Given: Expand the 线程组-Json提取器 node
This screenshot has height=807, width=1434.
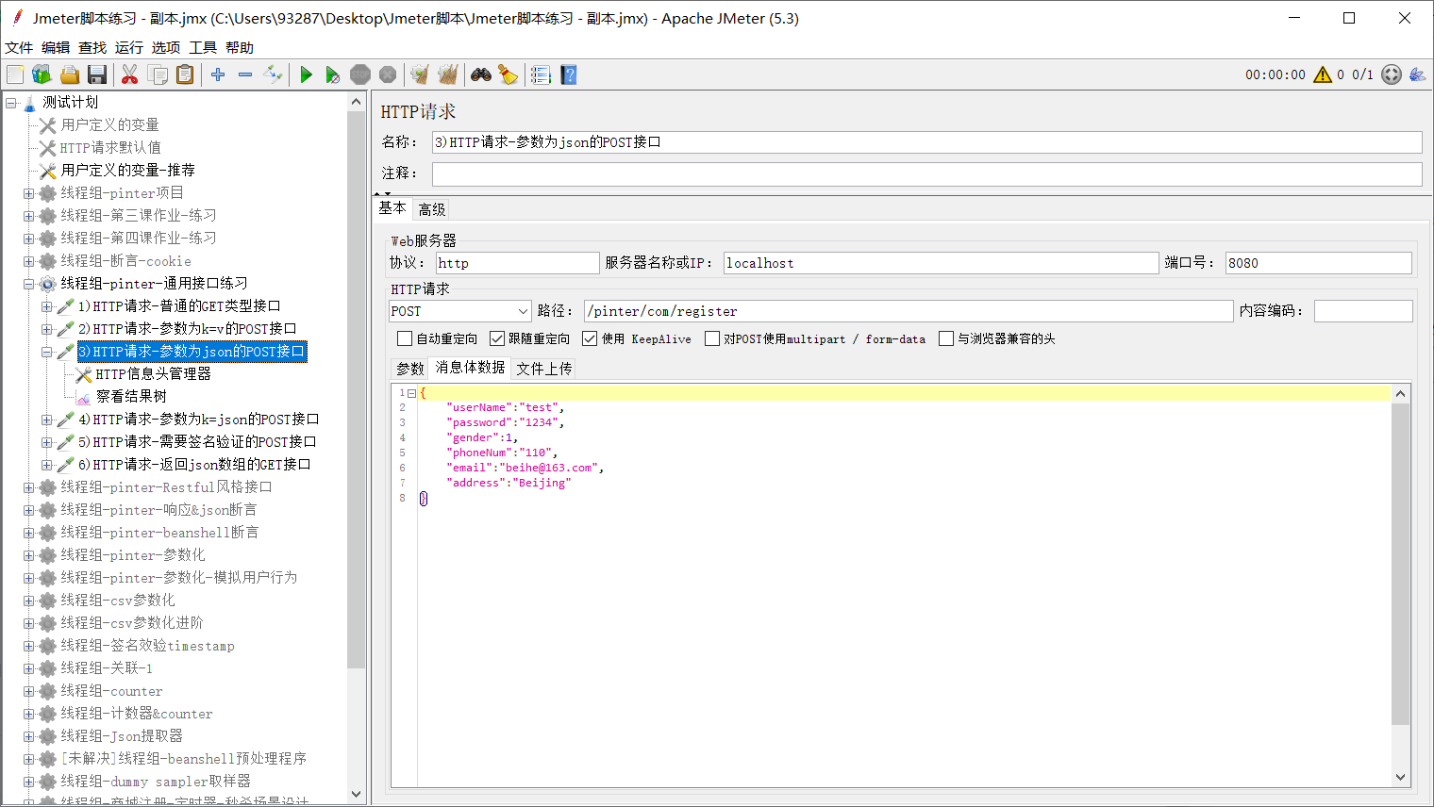Looking at the screenshot, I should click(28, 735).
